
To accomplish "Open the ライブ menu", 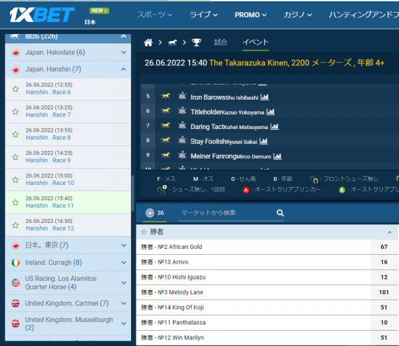I will [x=203, y=15].
